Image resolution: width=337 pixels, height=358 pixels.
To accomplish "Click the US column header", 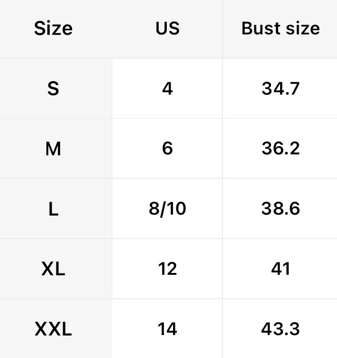I will coord(167,29).
